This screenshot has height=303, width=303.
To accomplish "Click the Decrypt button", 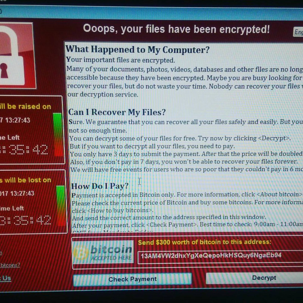I will point(255,278).
